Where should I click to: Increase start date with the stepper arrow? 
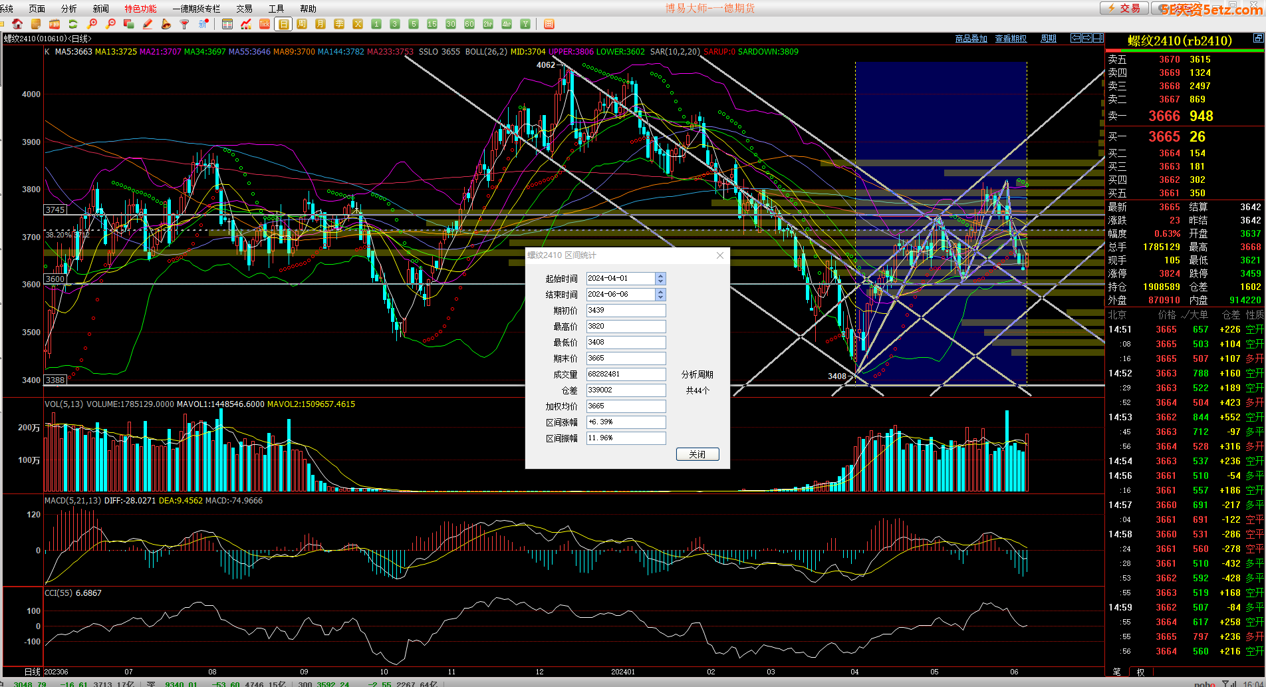pyautogui.click(x=660, y=276)
